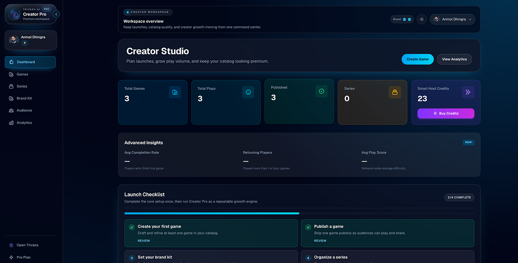Screen dimensions: 518x263
Task: Click the PRO badge next to Trivana.ai
Action: (x=46, y=9)
